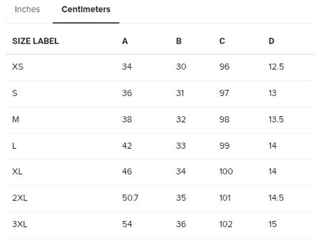Click the 50.7 value in 2XL row
This screenshot has width=317, height=244.
tap(130, 198)
